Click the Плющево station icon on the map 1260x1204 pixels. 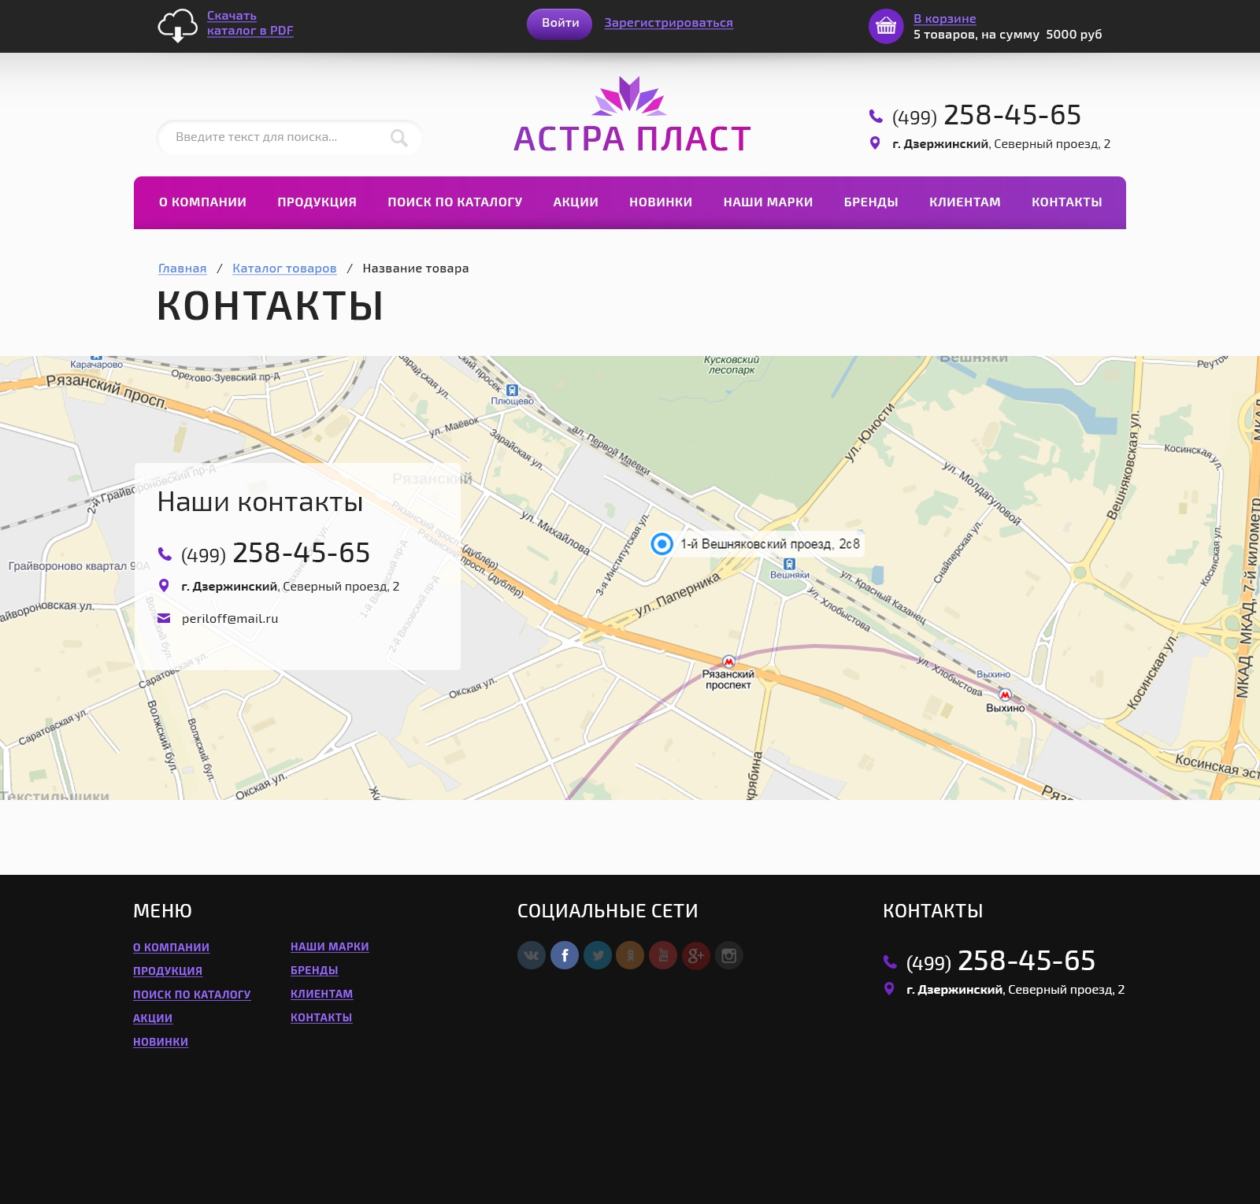click(513, 390)
